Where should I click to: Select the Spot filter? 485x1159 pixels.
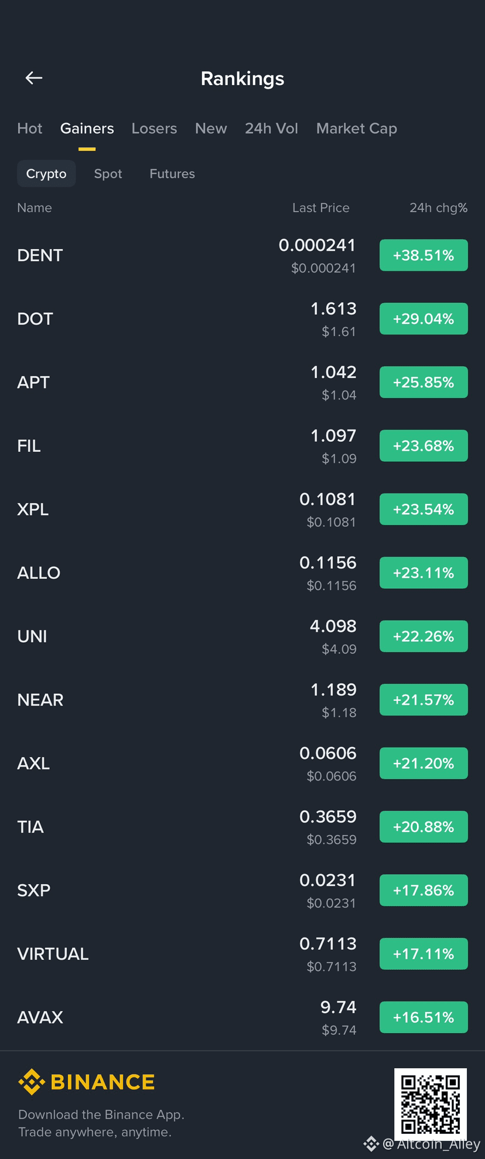108,173
